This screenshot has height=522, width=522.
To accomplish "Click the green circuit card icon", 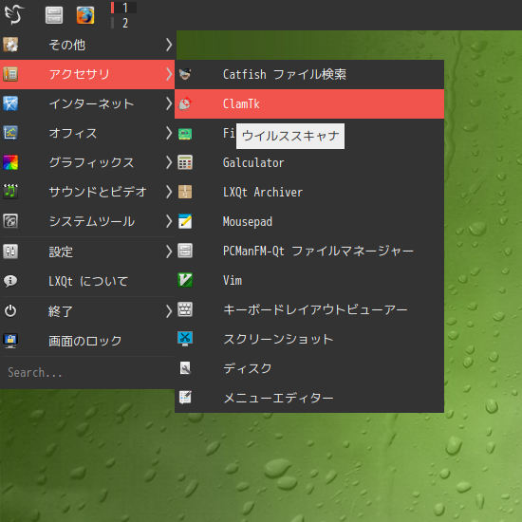I will point(185,134).
